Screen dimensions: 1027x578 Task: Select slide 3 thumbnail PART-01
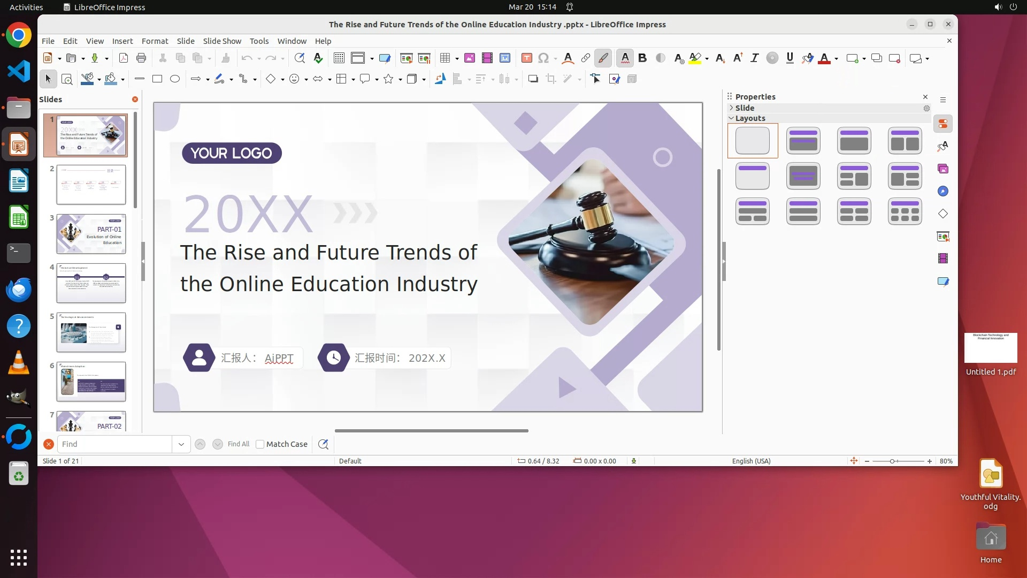click(91, 234)
